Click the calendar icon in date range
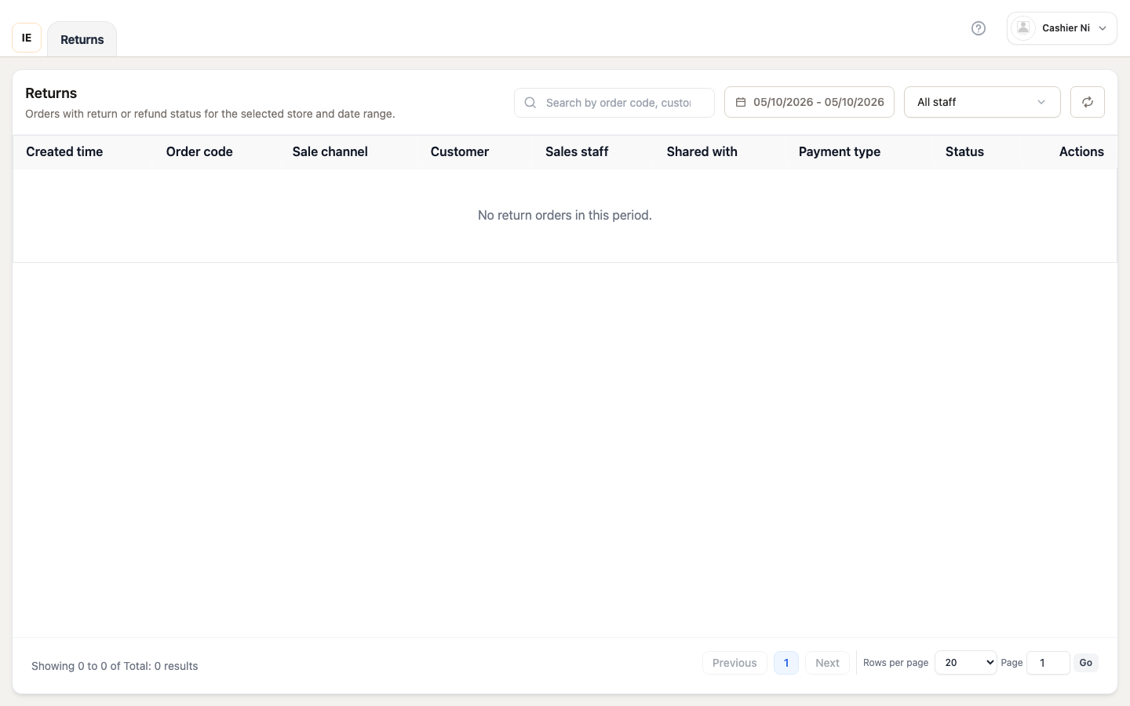Image resolution: width=1130 pixels, height=706 pixels. pos(740,102)
